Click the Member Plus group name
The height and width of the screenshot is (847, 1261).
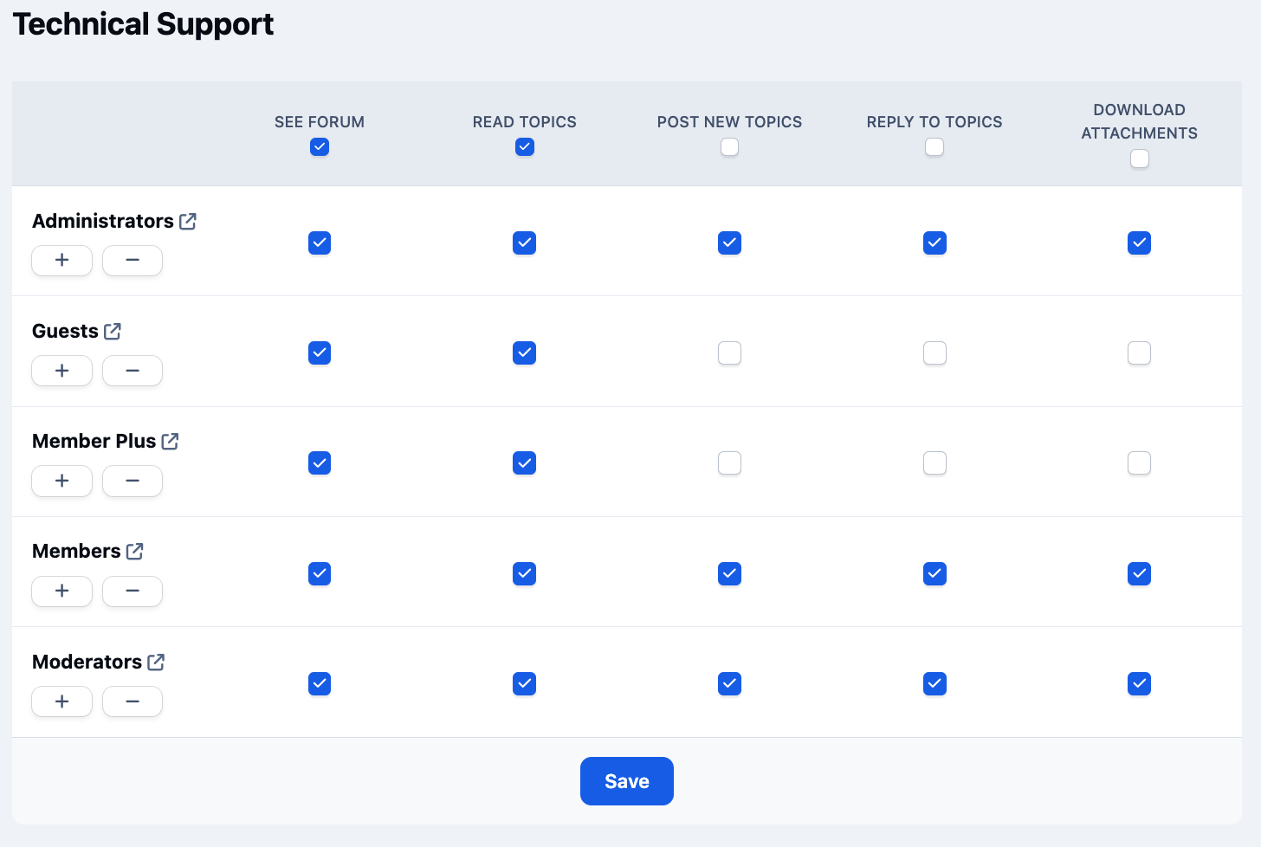click(x=94, y=442)
